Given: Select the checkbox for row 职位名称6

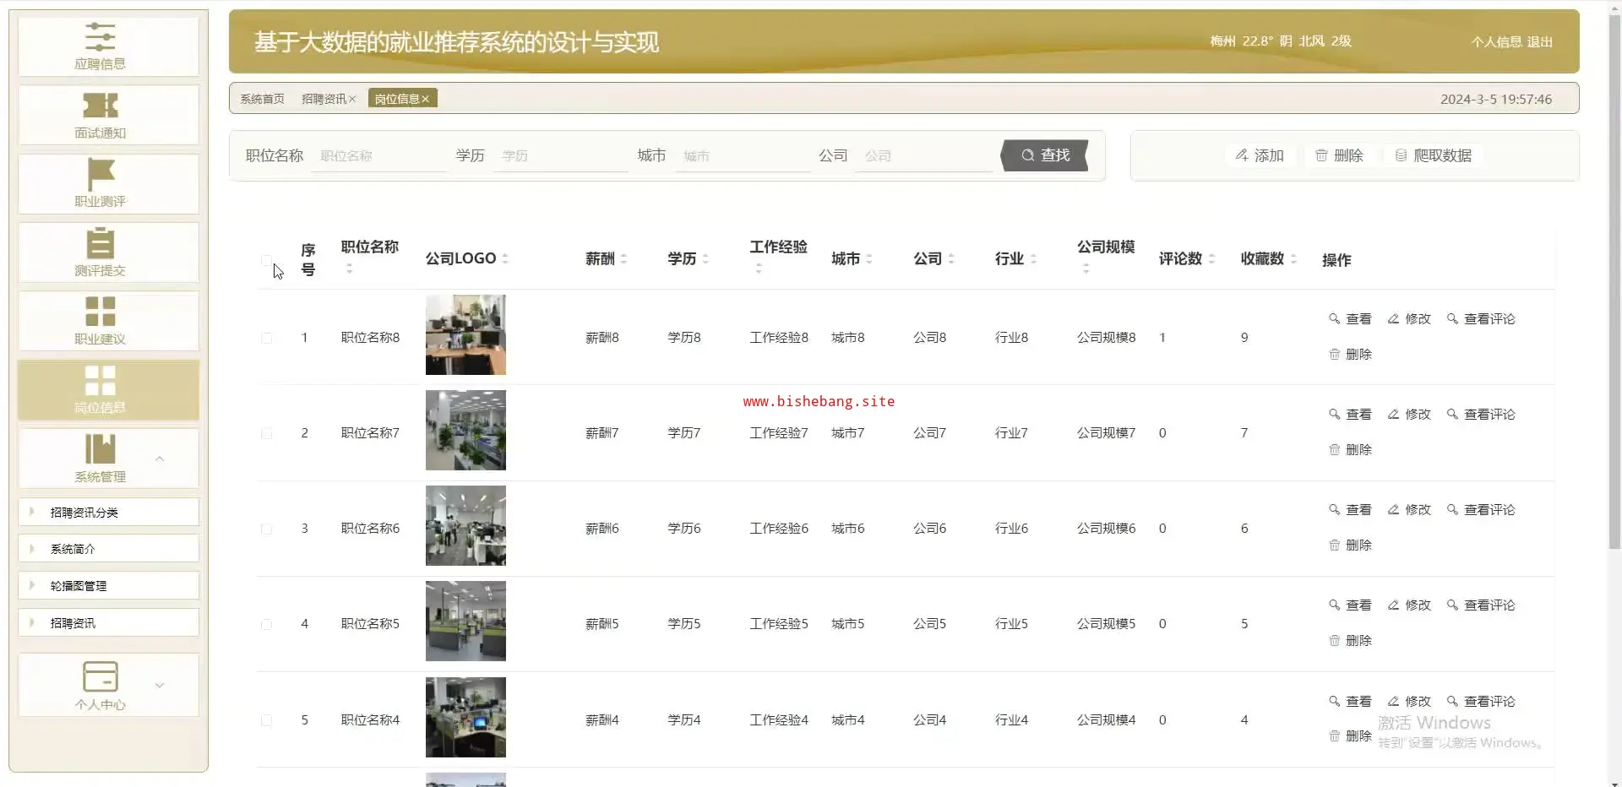Looking at the screenshot, I should [267, 529].
